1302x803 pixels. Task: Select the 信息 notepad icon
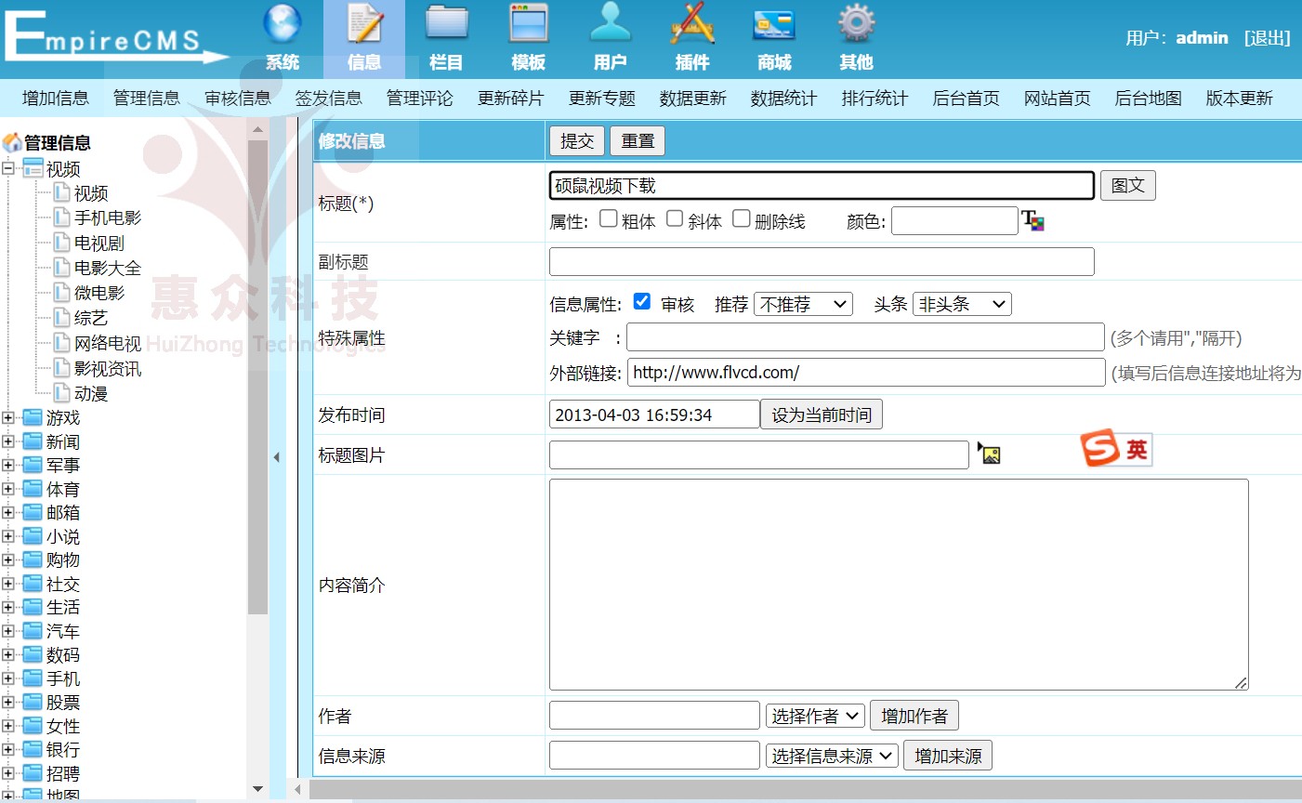(x=364, y=24)
